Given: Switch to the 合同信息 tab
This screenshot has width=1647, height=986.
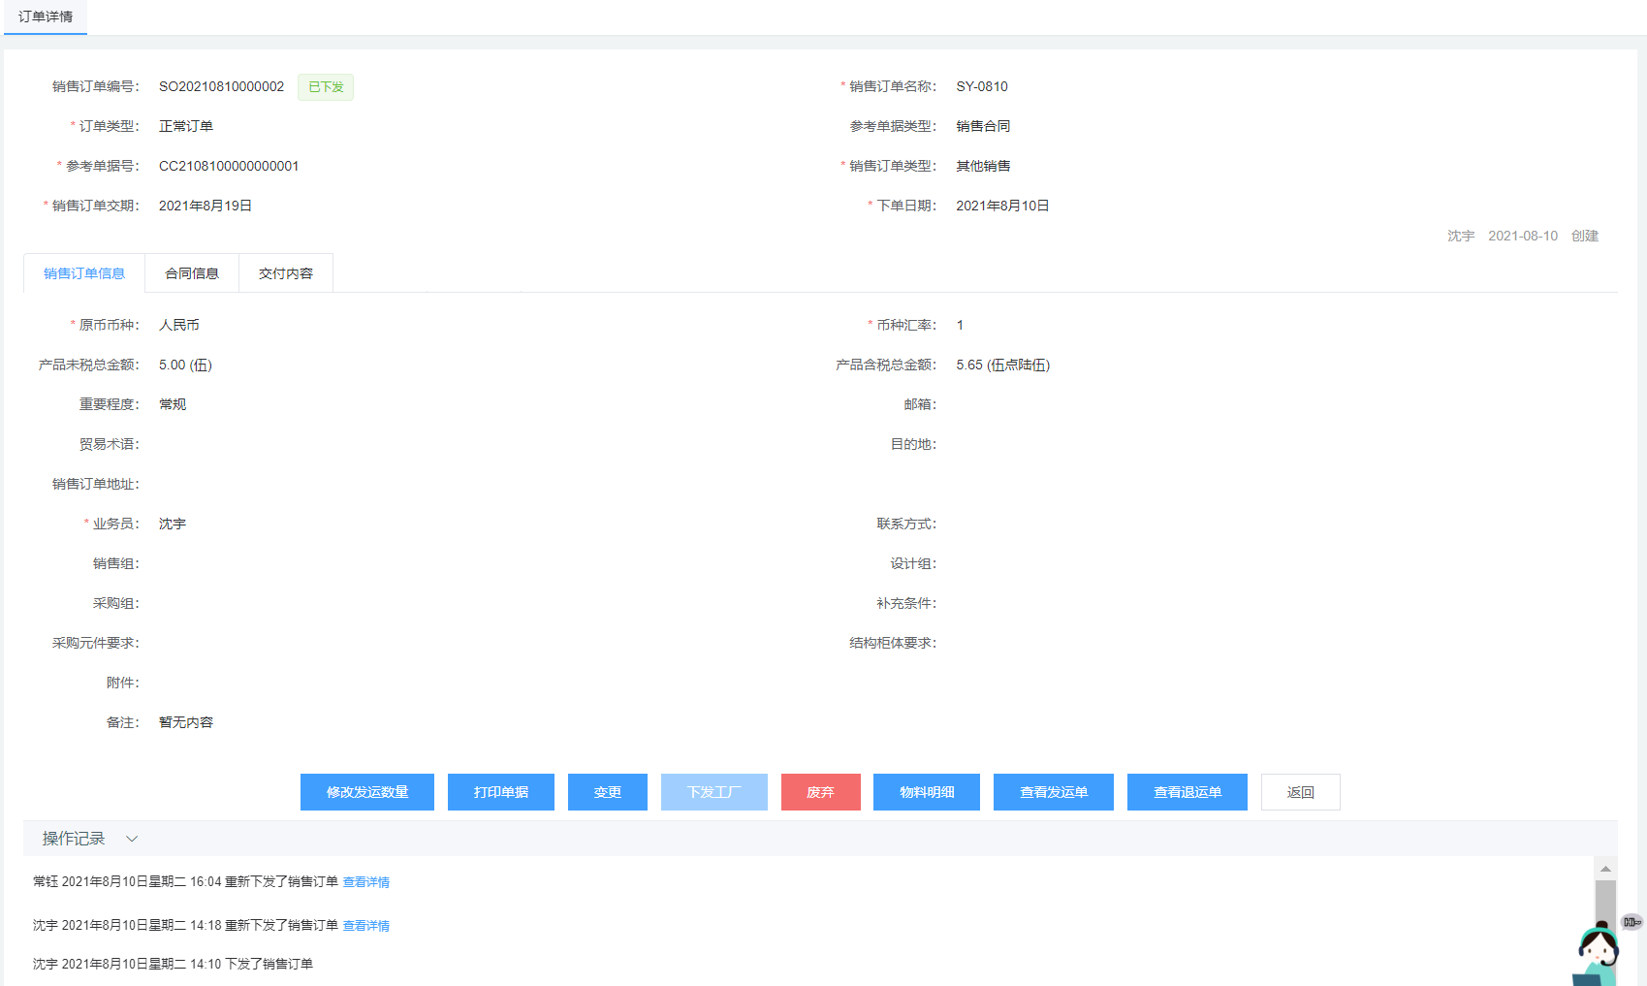Looking at the screenshot, I should pos(192,273).
